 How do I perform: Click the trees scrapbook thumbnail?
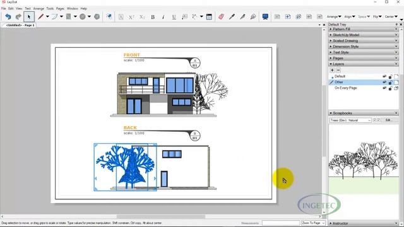tap(364, 167)
